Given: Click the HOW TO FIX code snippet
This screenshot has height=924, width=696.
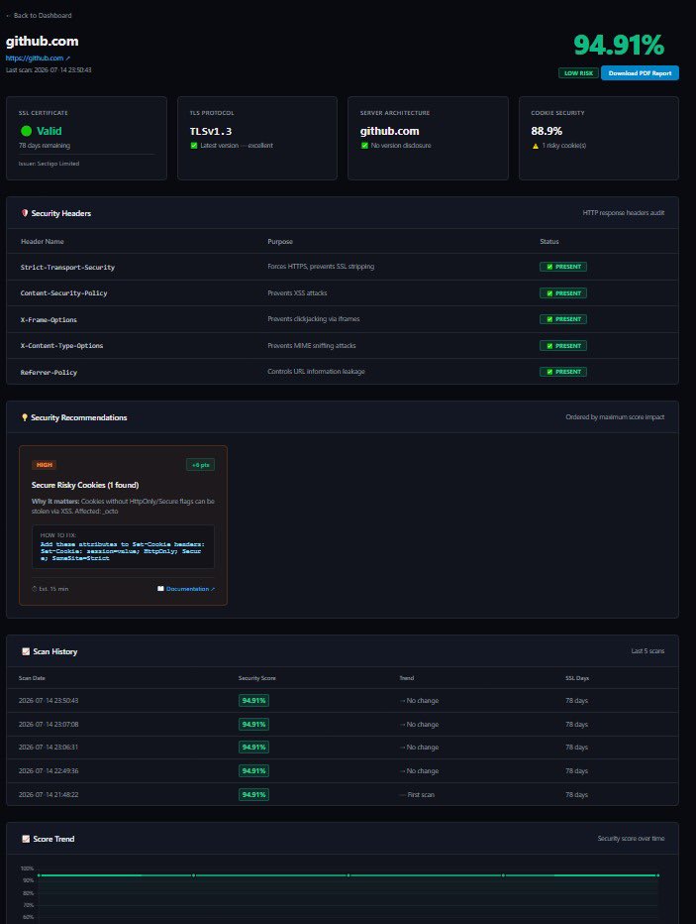Looking at the screenshot, I should (123, 547).
